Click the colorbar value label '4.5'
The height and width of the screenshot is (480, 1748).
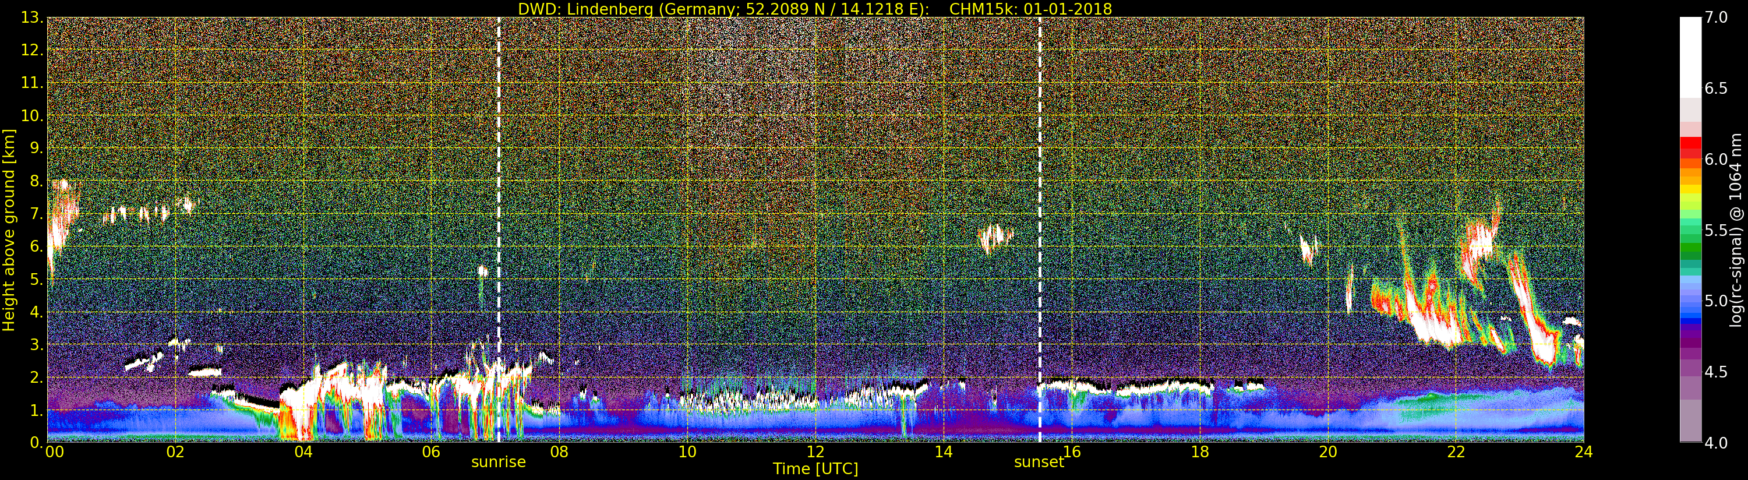pyautogui.click(x=1716, y=372)
